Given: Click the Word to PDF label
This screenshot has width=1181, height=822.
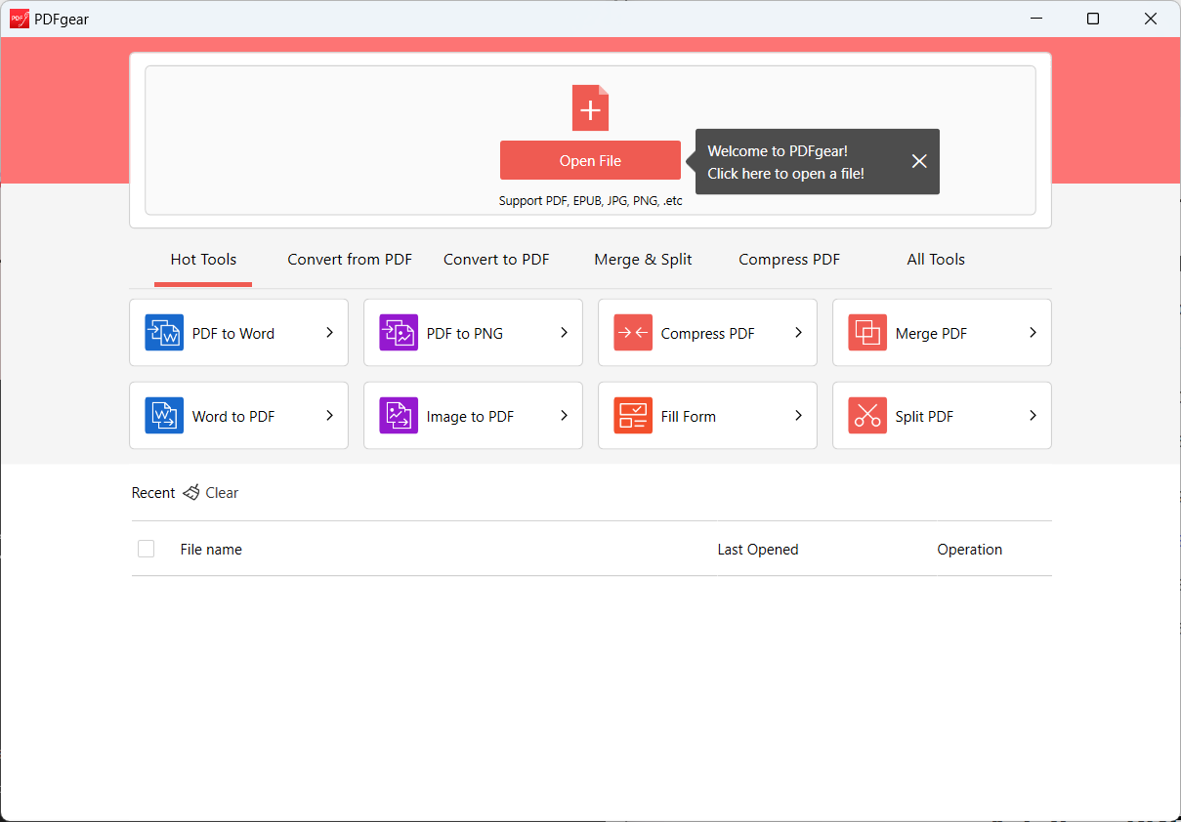Looking at the screenshot, I should pos(233,417).
